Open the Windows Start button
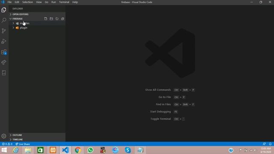The height and width of the screenshot is (154, 274). tap(4, 150)
